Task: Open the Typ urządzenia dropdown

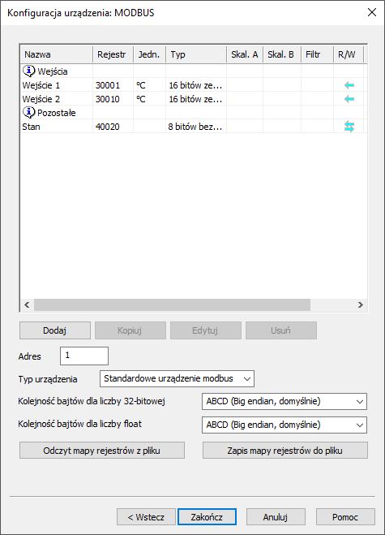Action: point(177,379)
